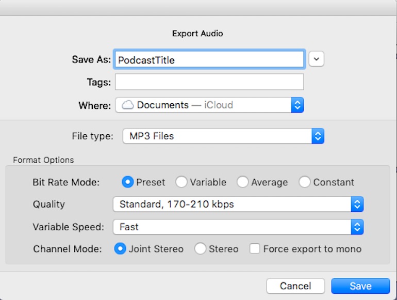Open the Where location dropdown arrows
This screenshot has width=397, height=300.
click(297, 105)
